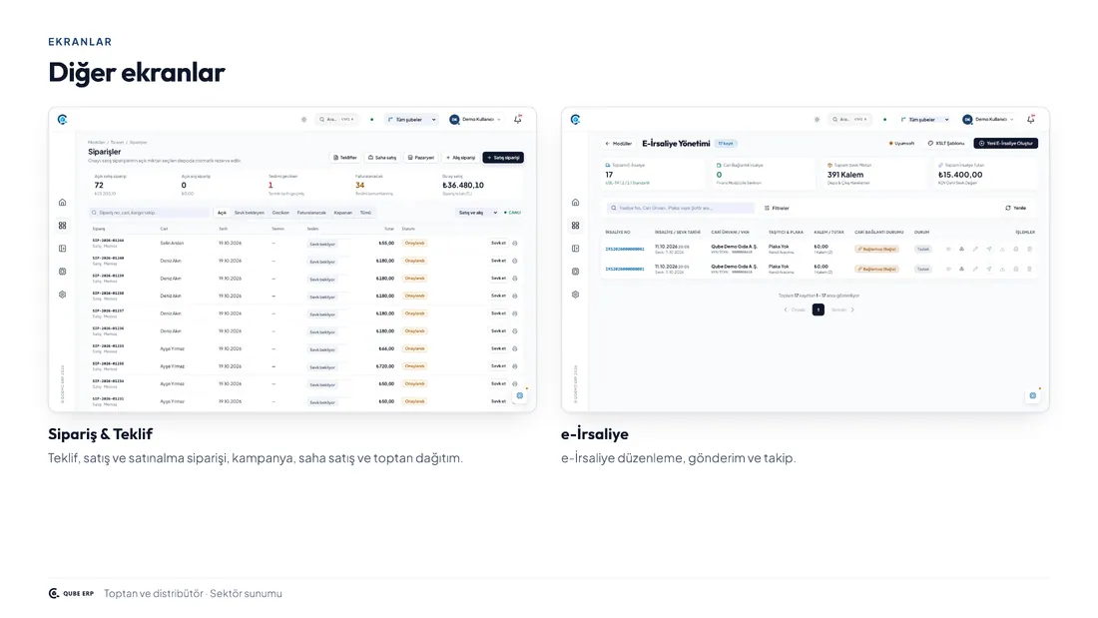The height and width of the screenshot is (618, 1098).
Task: Go to pagination page 1
Action: click(818, 309)
